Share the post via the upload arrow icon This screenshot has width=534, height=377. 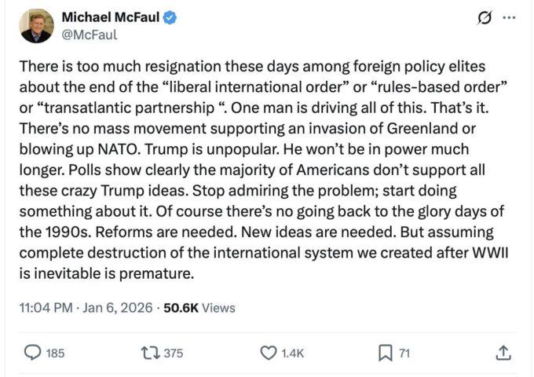pos(503,353)
